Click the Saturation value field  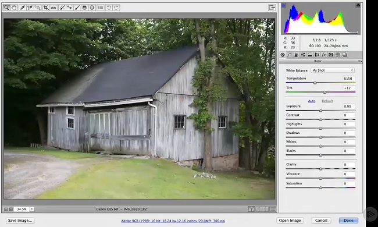(x=348, y=183)
